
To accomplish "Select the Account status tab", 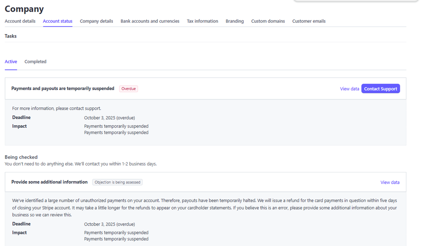I will 58,21.
